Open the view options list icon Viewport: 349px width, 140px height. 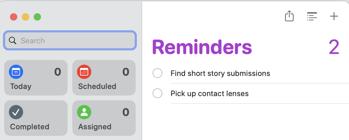click(312, 16)
